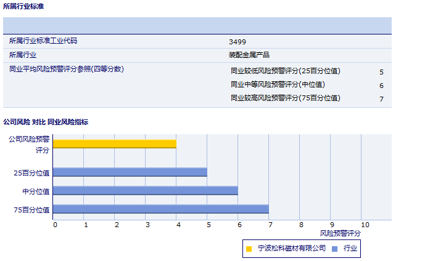Viewport: 446px width, 261px height.
Task: Click the 同业中等风险预警评分(中位值) text
Action: pos(278,85)
